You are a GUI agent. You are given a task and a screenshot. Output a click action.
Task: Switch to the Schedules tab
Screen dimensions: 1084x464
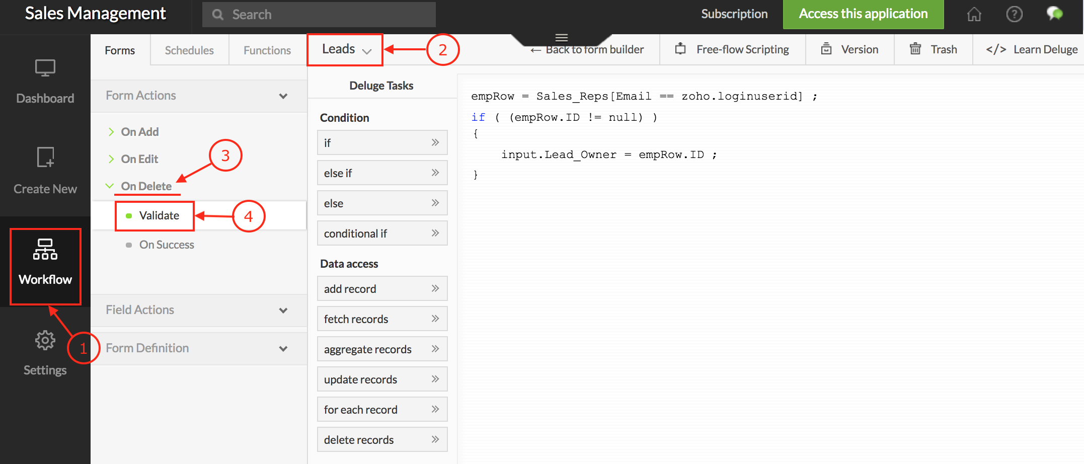[x=189, y=50]
